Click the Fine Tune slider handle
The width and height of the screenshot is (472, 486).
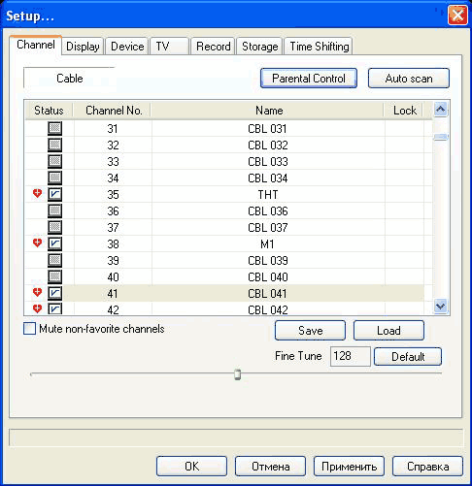[238, 374]
